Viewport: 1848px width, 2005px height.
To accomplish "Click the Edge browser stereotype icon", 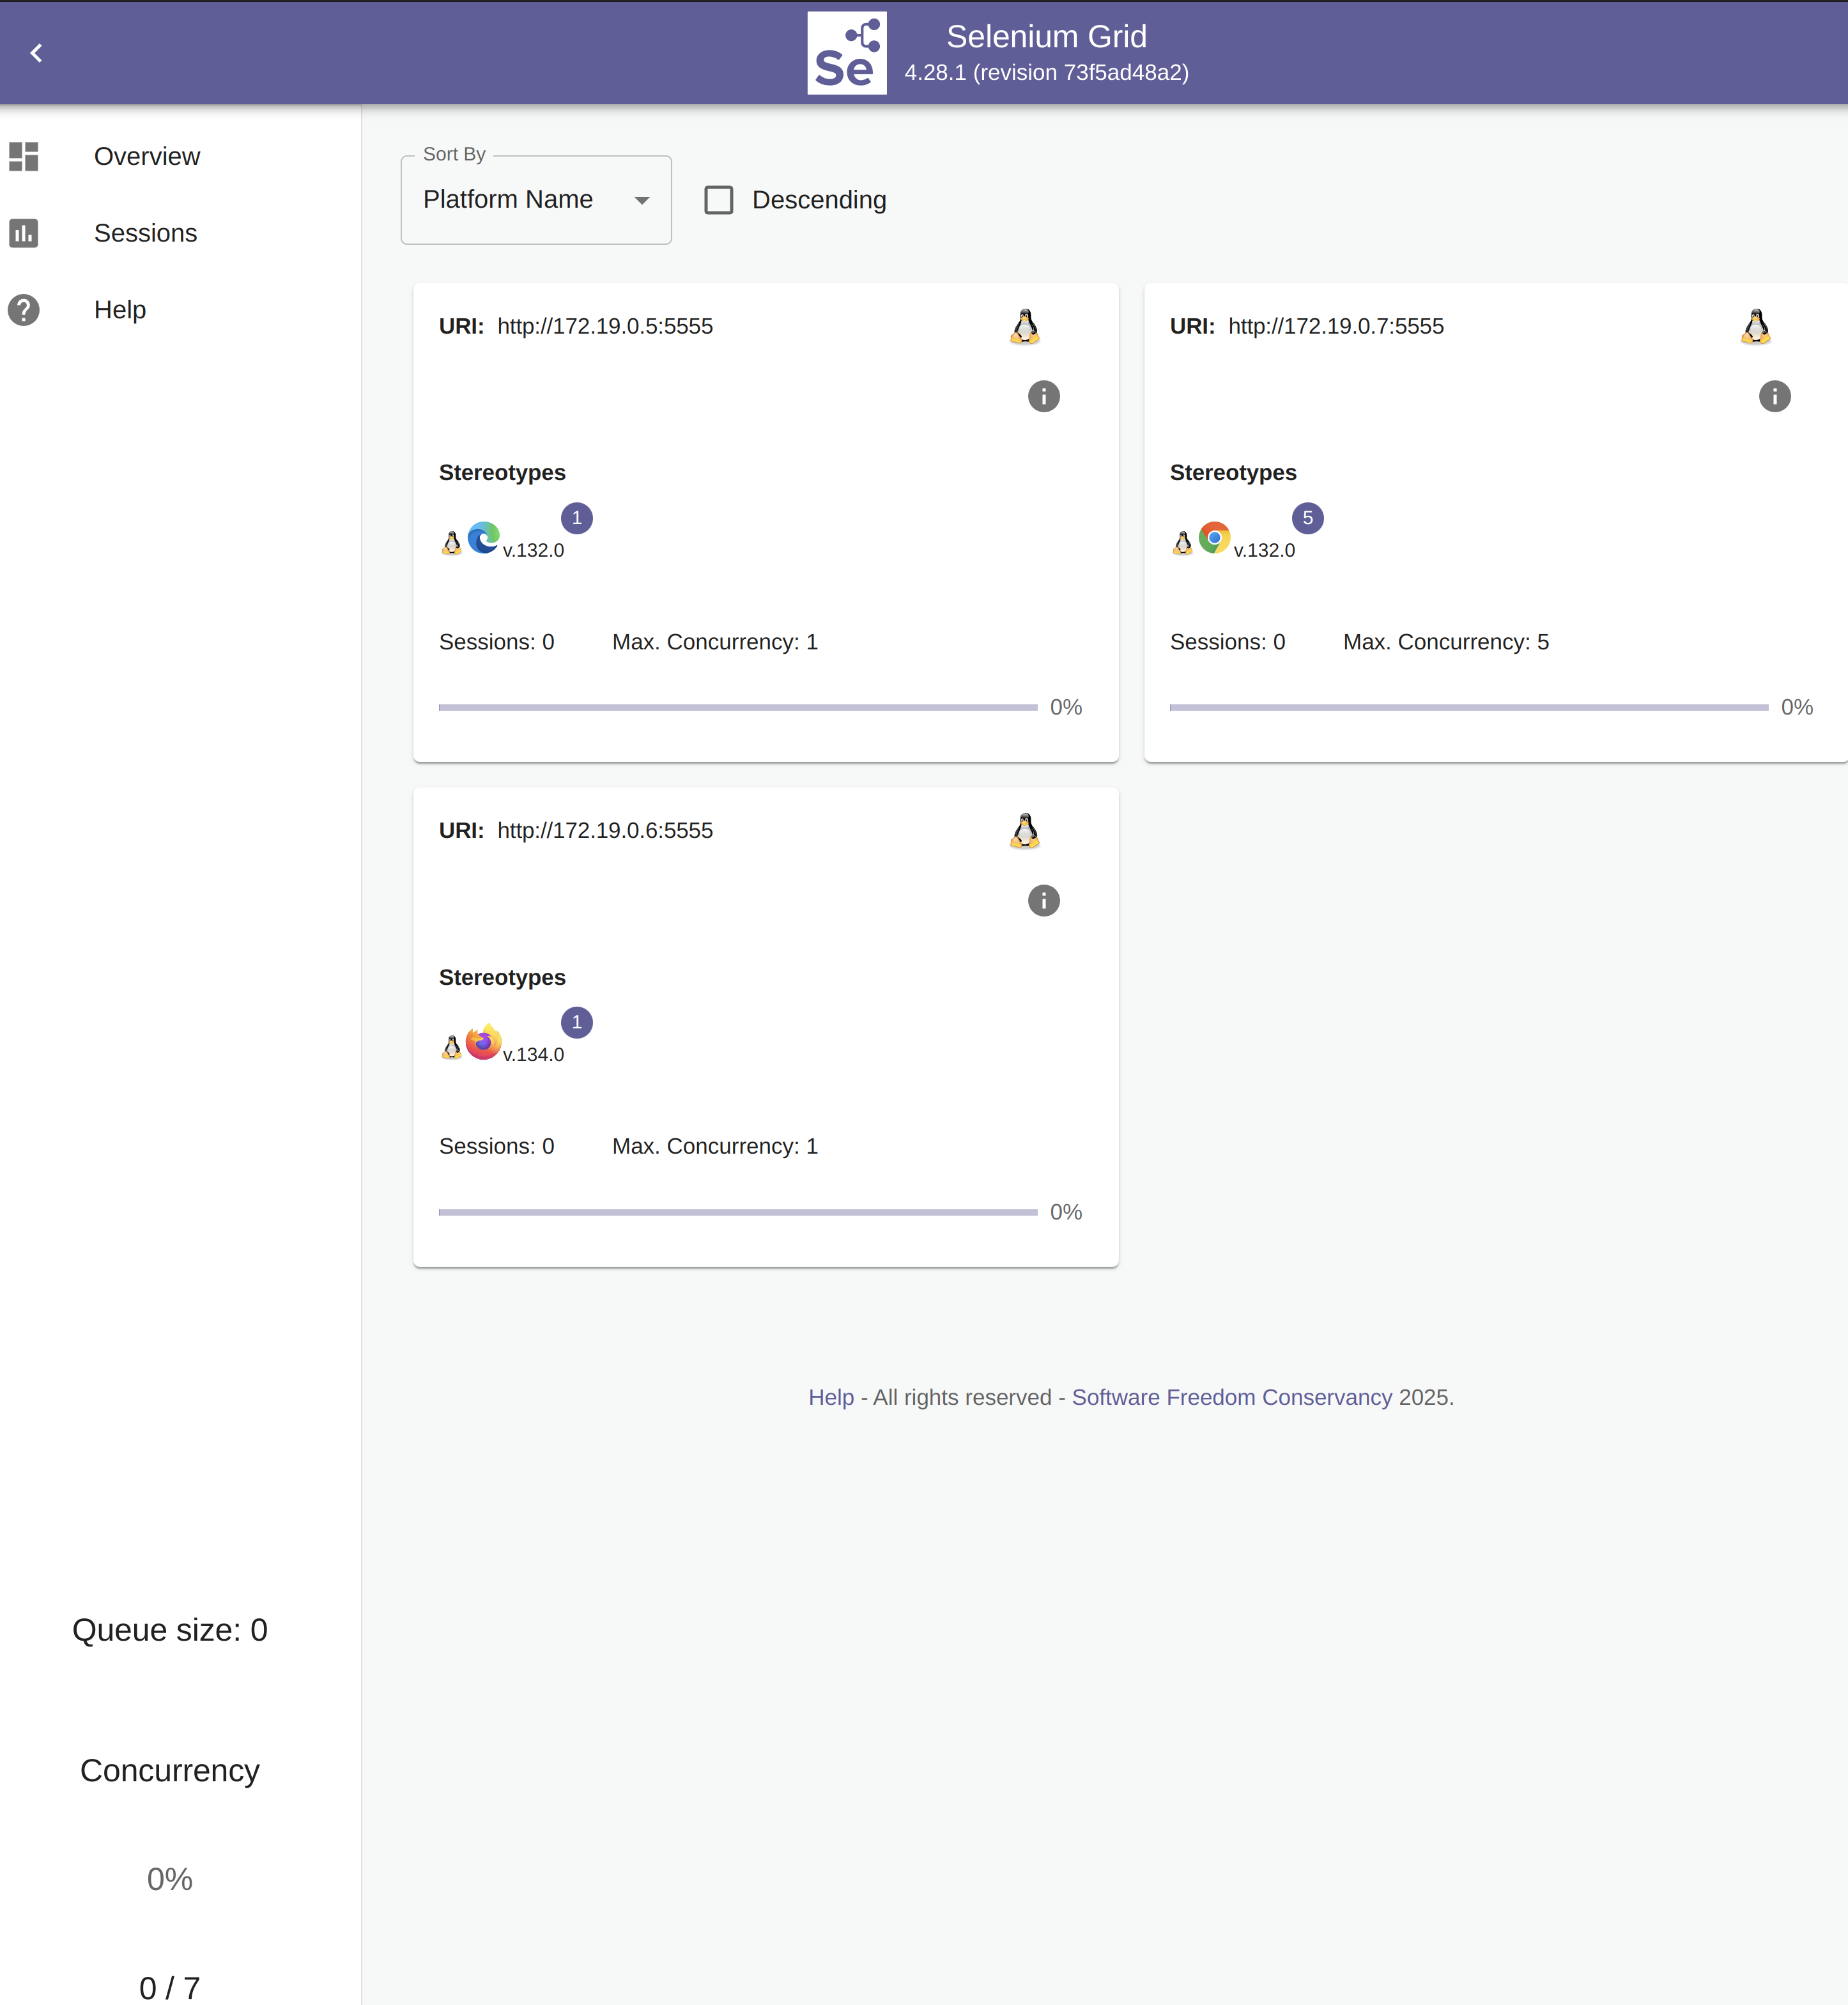I will point(483,538).
